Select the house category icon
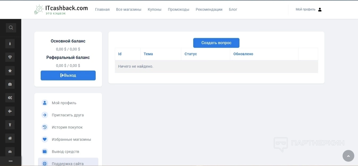Image resolution: width=358 pixels, height=166 pixels. coord(10,138)
